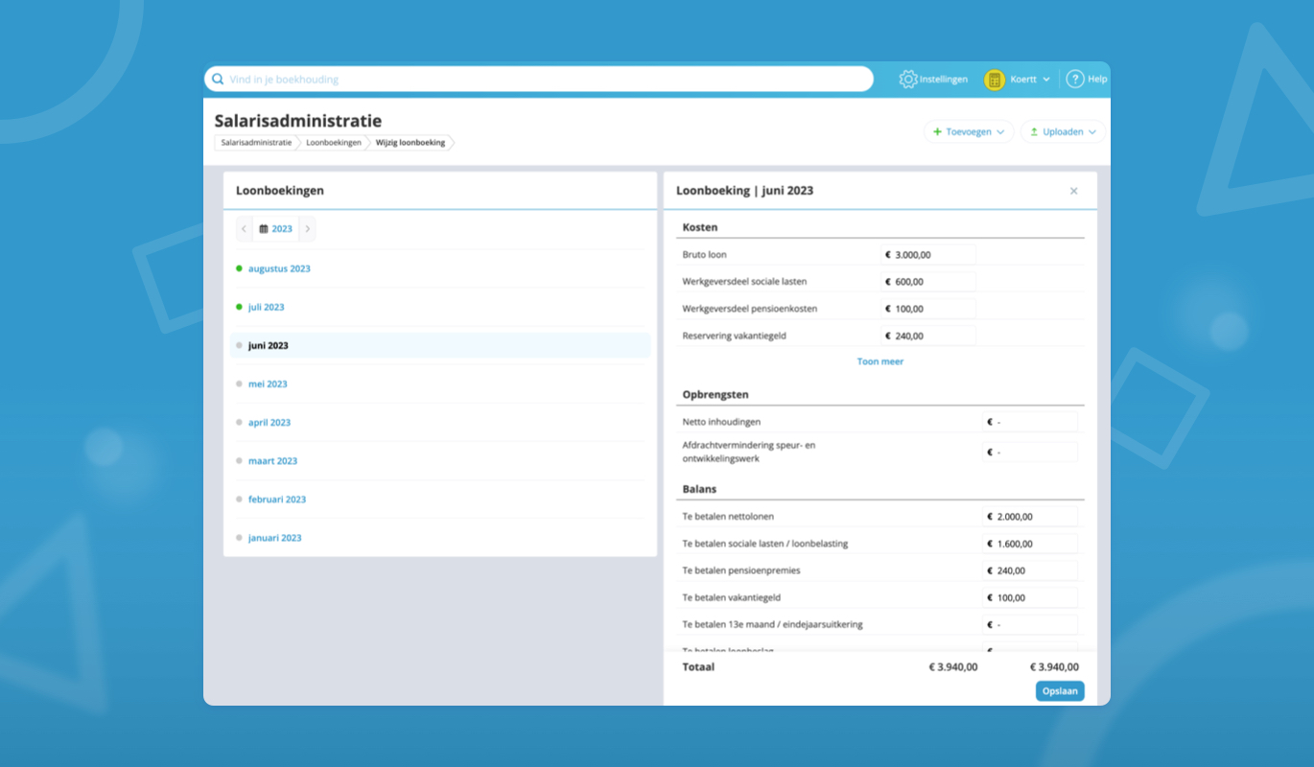
Task: Expand the Toevoegen dropdown
Action: click(x=968, y=132)
